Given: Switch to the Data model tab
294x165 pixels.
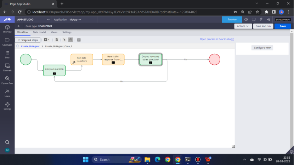Looking at the screenshot, I should 39,33.
